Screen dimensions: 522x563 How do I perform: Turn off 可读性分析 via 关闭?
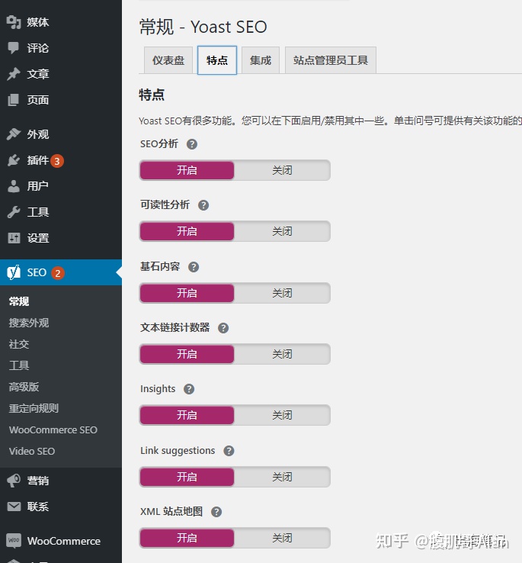tap(282, 231)
